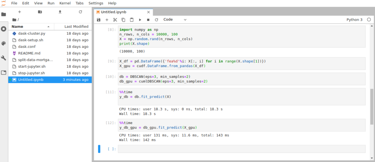Click the notebook vertical scrollbar thumb
This screenshot has width=375, height=162.
pos(372,106)
